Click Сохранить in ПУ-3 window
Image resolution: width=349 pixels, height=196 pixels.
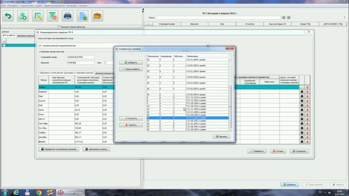[x=299, y=151]
